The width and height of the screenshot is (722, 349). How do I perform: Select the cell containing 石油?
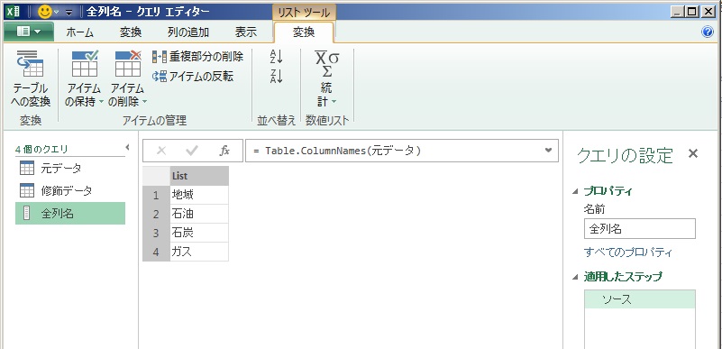pyautogui.click(x=199, y=214)
